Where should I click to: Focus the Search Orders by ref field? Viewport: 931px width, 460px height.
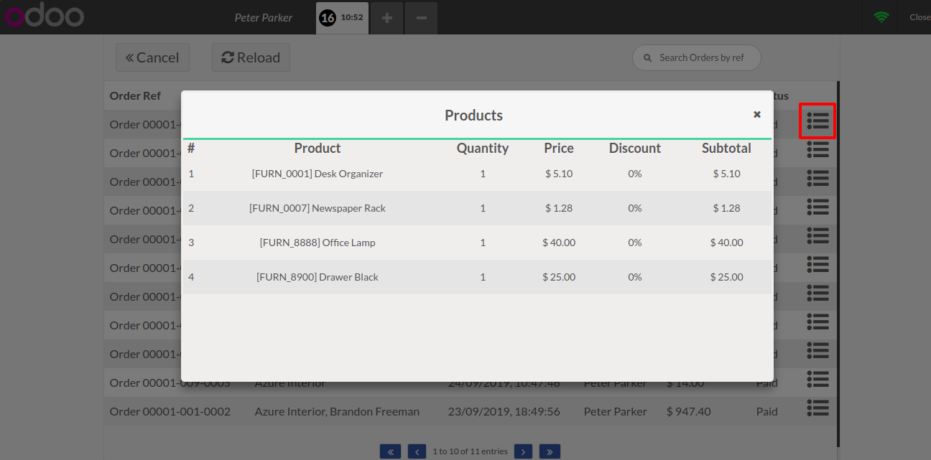pyautogui.click(x=701, y=57)
